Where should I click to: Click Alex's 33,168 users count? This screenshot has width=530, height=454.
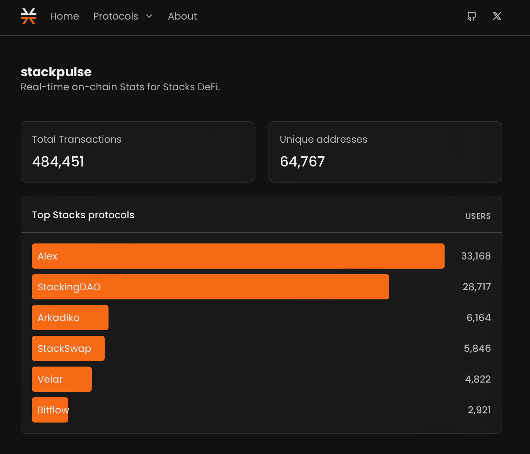pyautogui.click(x=476, y=256)
